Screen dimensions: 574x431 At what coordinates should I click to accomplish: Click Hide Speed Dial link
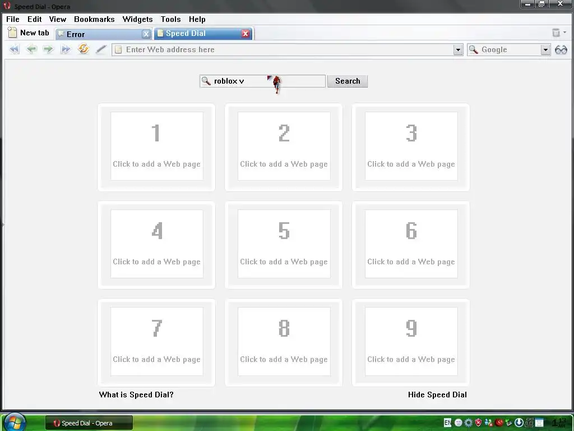(x=437, y=395)
